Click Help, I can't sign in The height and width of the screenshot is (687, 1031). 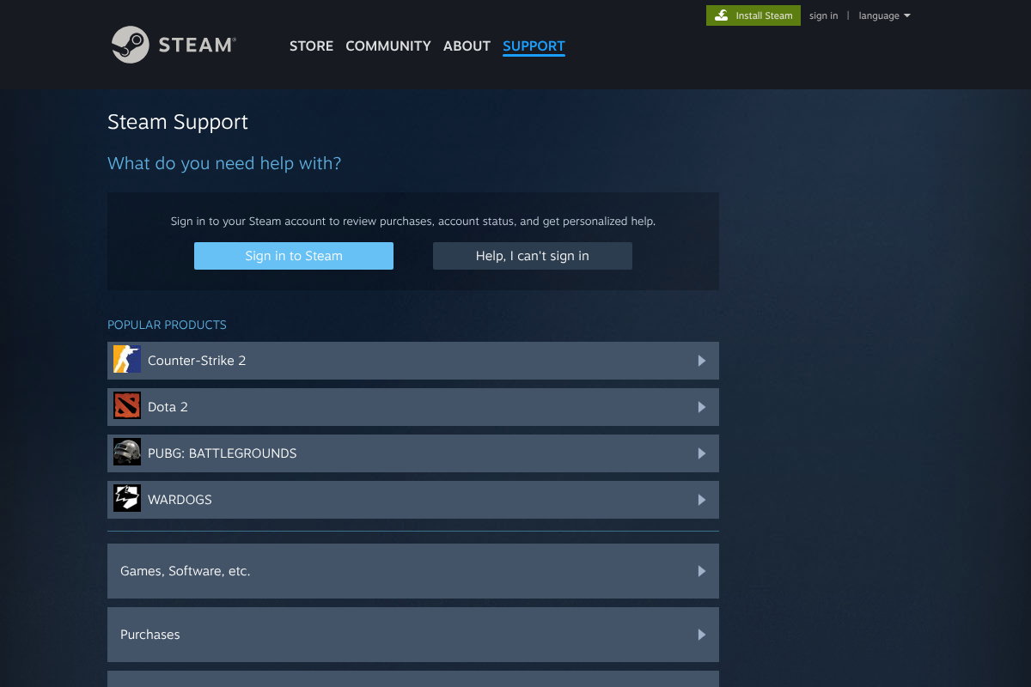click(533, 256)
